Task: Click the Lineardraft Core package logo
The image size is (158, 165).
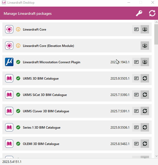Action: click(9, 29)
